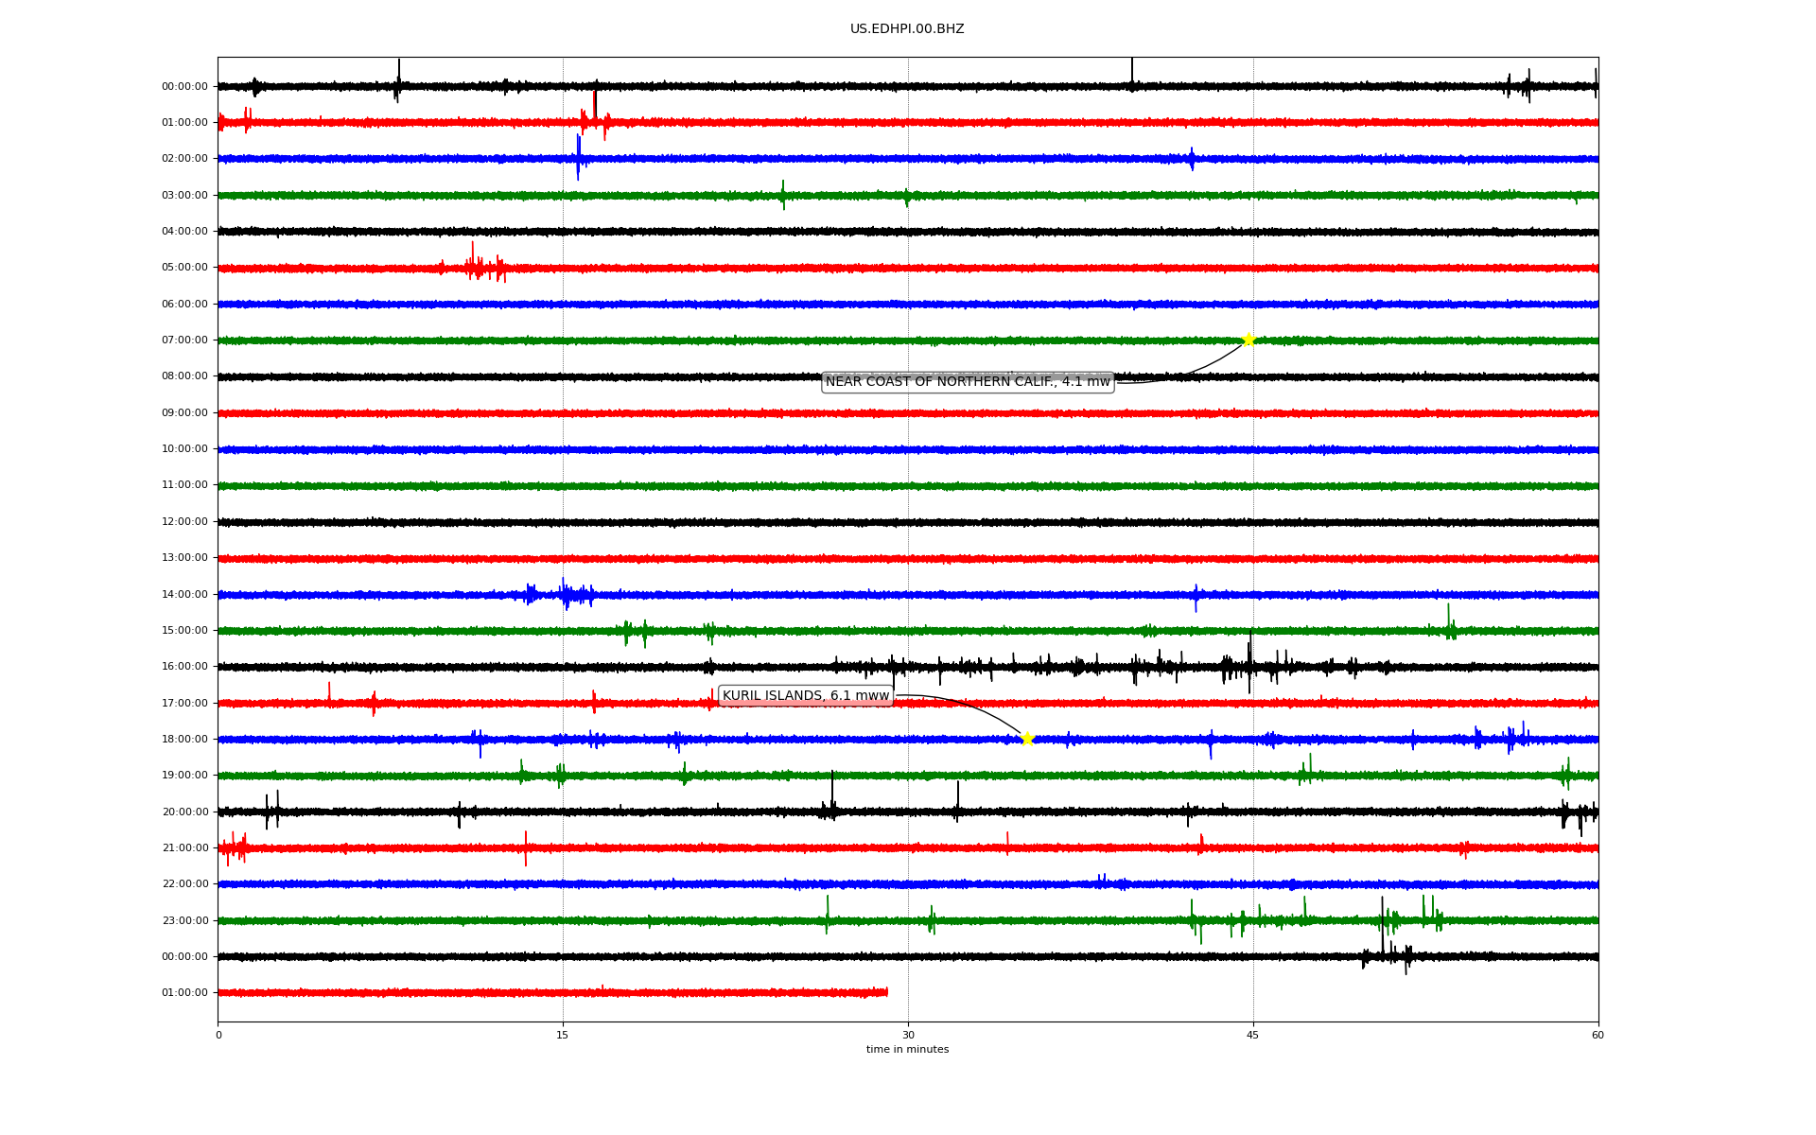The image size is (1816, 1135).
Task: Click the x-axis tick label 60
Action: (x=1598, y=1036)
